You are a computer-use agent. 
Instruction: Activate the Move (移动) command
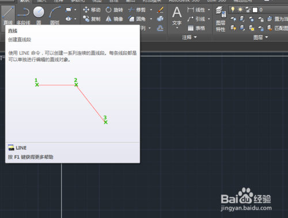coord(92,10)
